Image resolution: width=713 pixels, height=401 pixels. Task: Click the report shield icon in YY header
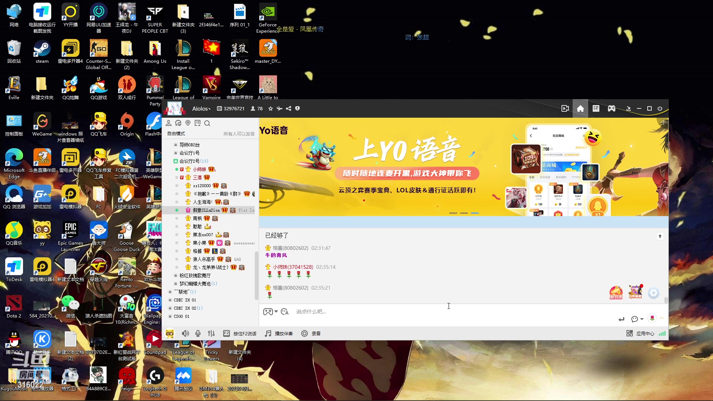pyautogui.click(x=297, y=108)
